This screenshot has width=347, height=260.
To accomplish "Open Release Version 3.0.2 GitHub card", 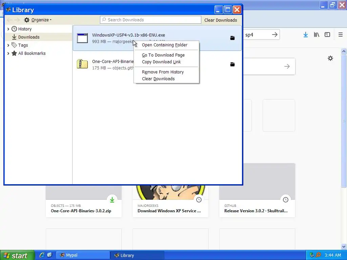I will pos(257,190).
